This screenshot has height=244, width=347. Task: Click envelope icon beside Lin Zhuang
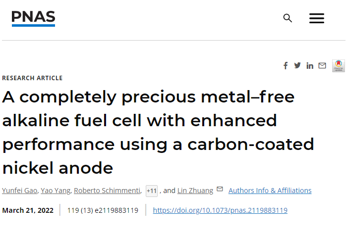(220, 189)
